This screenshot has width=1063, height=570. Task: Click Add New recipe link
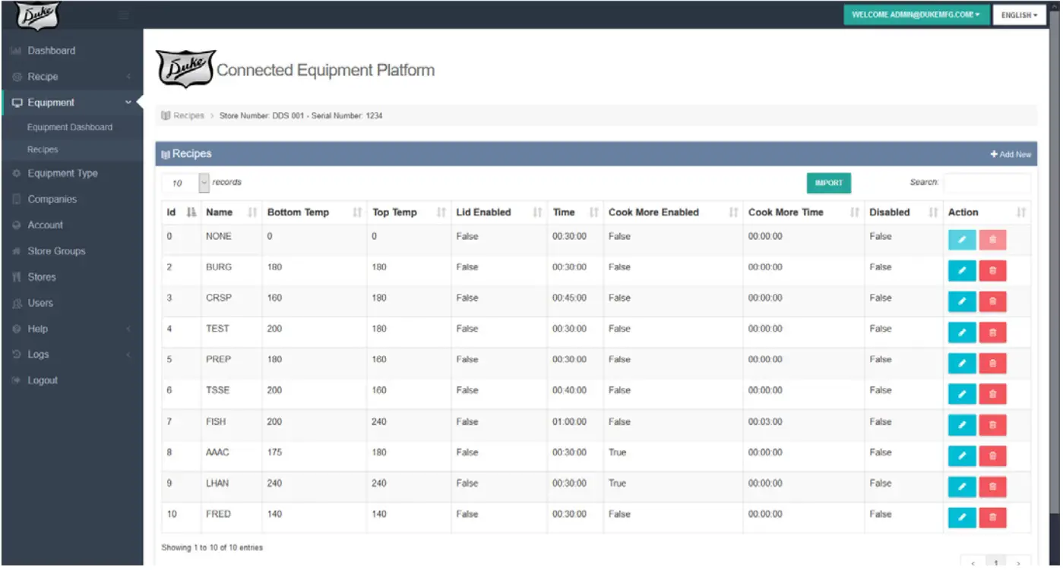coord(1010,155)
